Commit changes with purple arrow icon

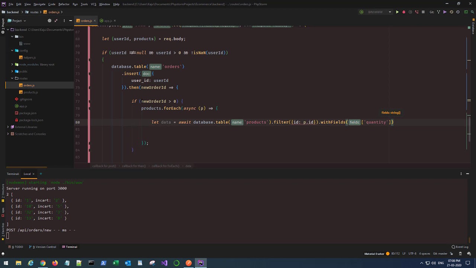point(445,12)
